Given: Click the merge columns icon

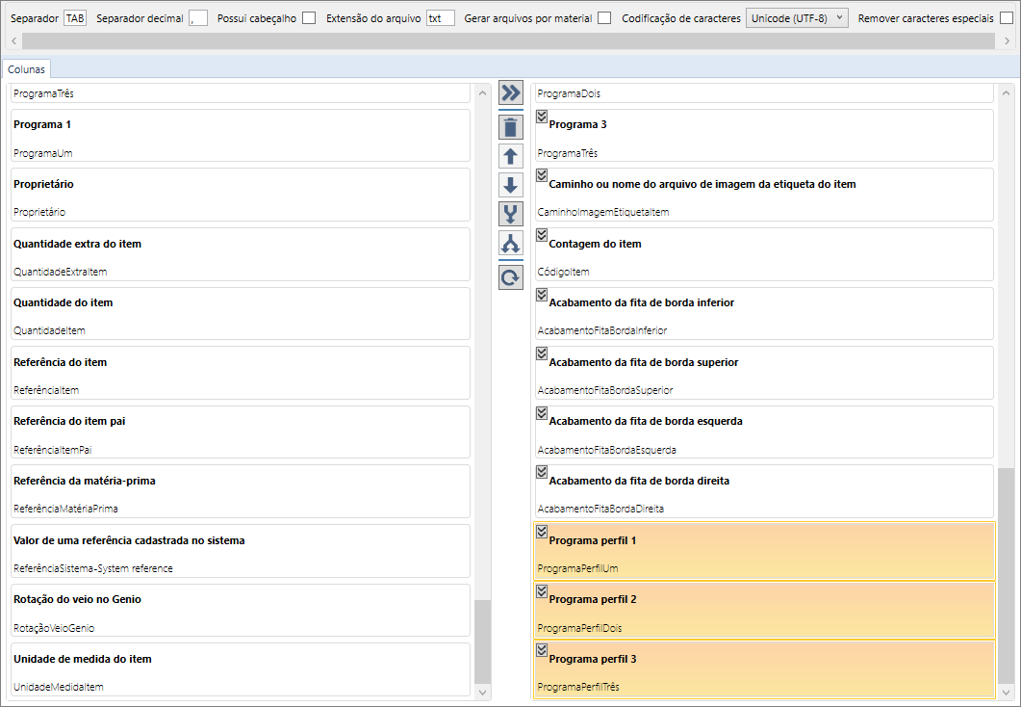Looking at the screenshot, I should click(x=510, y=214).
